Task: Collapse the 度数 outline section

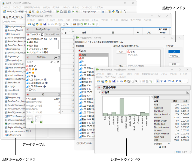Action: point(152,97)
